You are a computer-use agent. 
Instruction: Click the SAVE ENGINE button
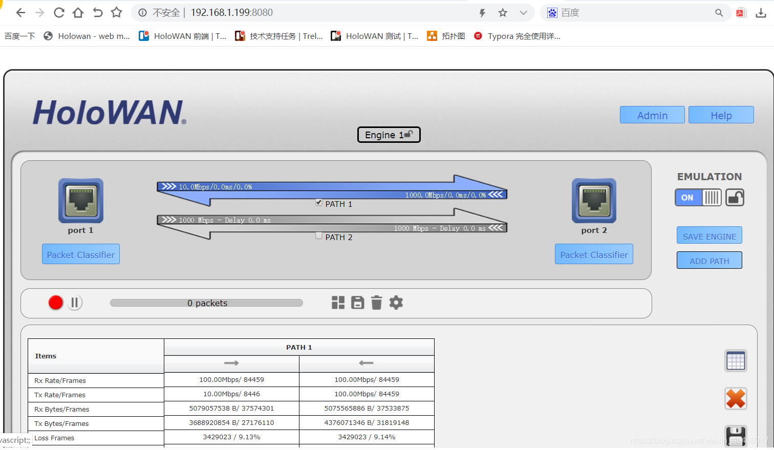coord(709,236)
